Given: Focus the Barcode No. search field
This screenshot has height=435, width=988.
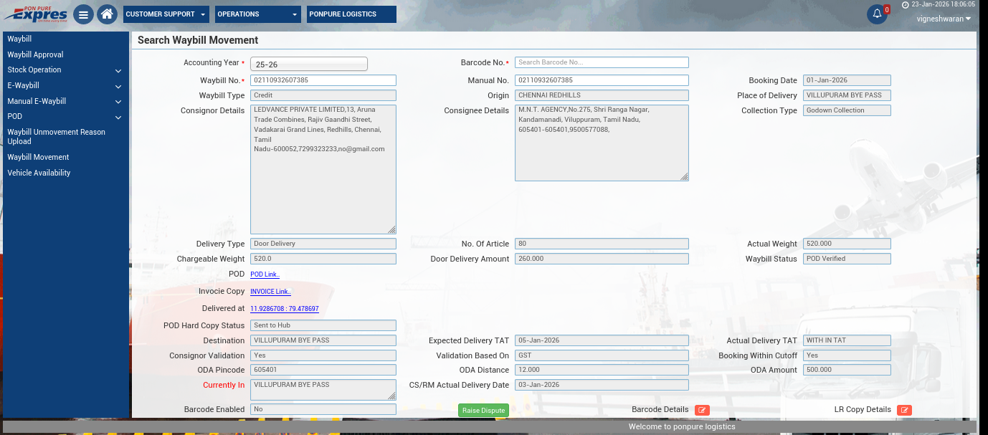Looking at the screenshot, I should click(x=602, y=62).
